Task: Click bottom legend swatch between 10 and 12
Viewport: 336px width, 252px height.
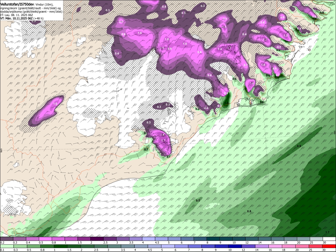Action: coord(235,246)
